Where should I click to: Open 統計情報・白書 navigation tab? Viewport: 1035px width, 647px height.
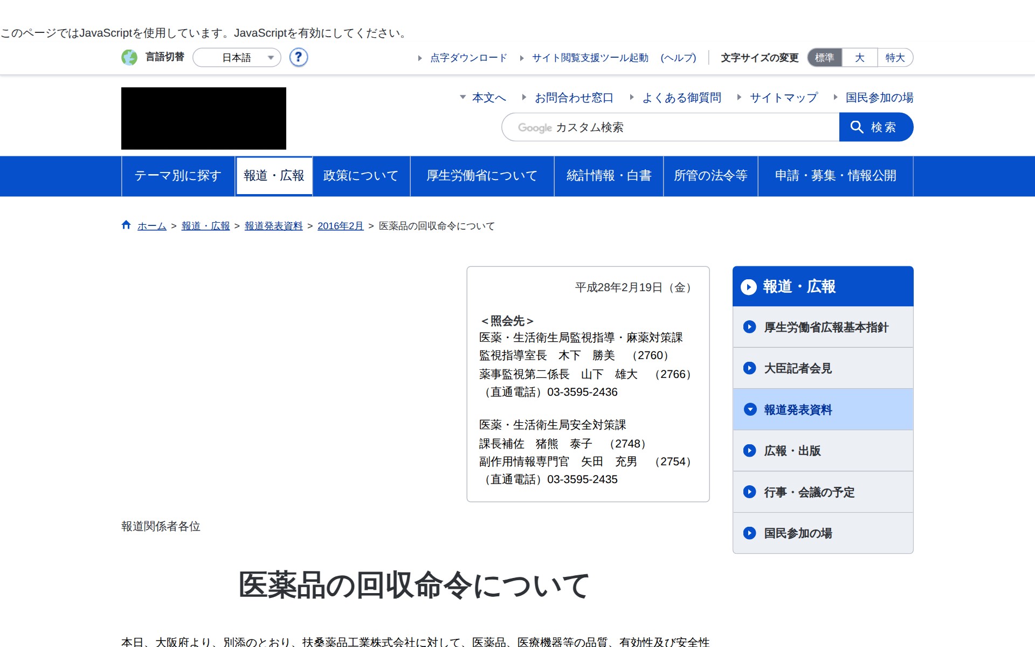pyautogui.click(x=609, y=176)
